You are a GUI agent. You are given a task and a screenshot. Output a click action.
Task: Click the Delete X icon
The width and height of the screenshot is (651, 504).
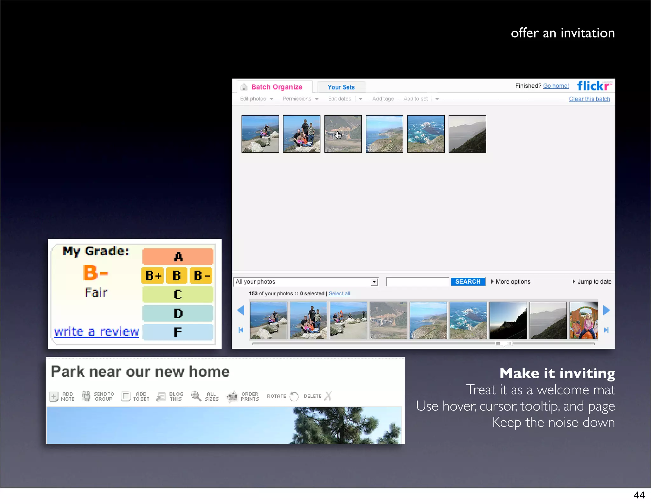pyautogui.click(x=328, y=396)
